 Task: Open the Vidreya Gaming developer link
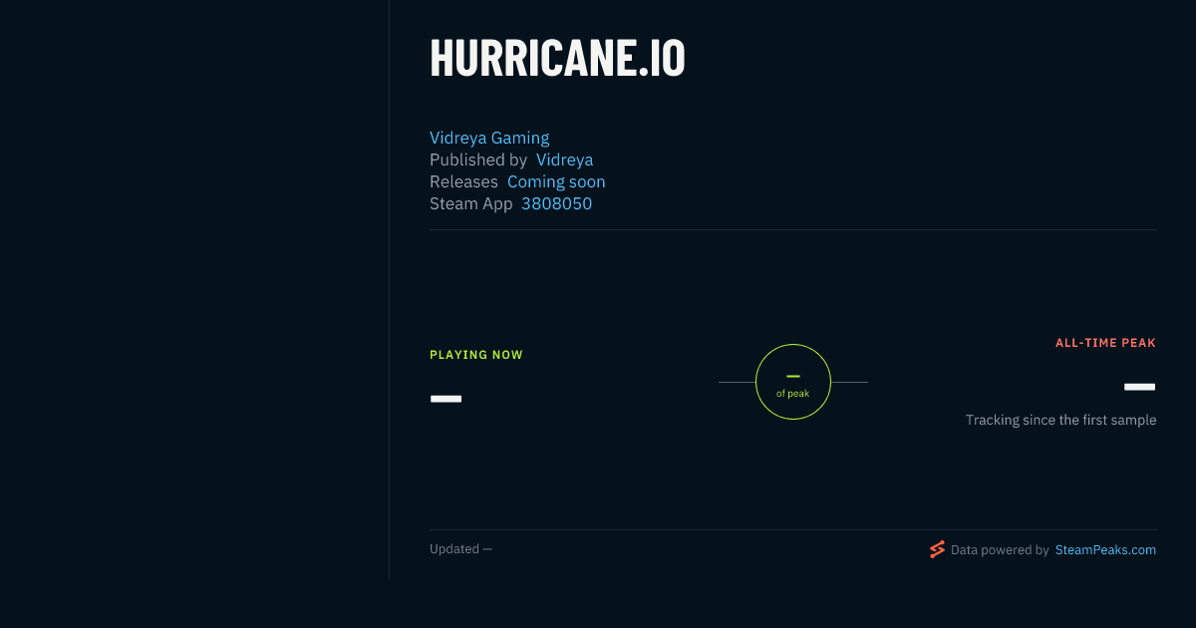point(489,138)
